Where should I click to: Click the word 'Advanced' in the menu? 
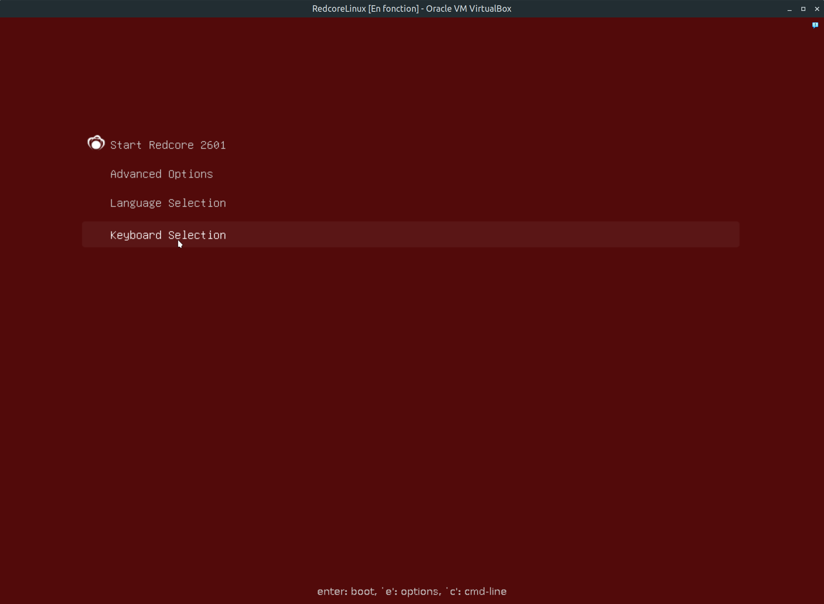pyautogui.click(x=136, y=174)
